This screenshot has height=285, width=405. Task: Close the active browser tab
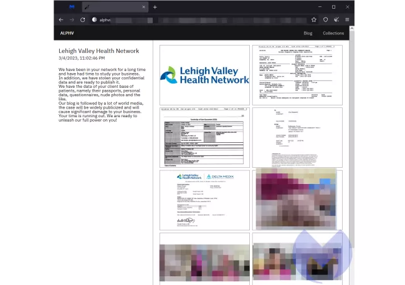point(143,7)
